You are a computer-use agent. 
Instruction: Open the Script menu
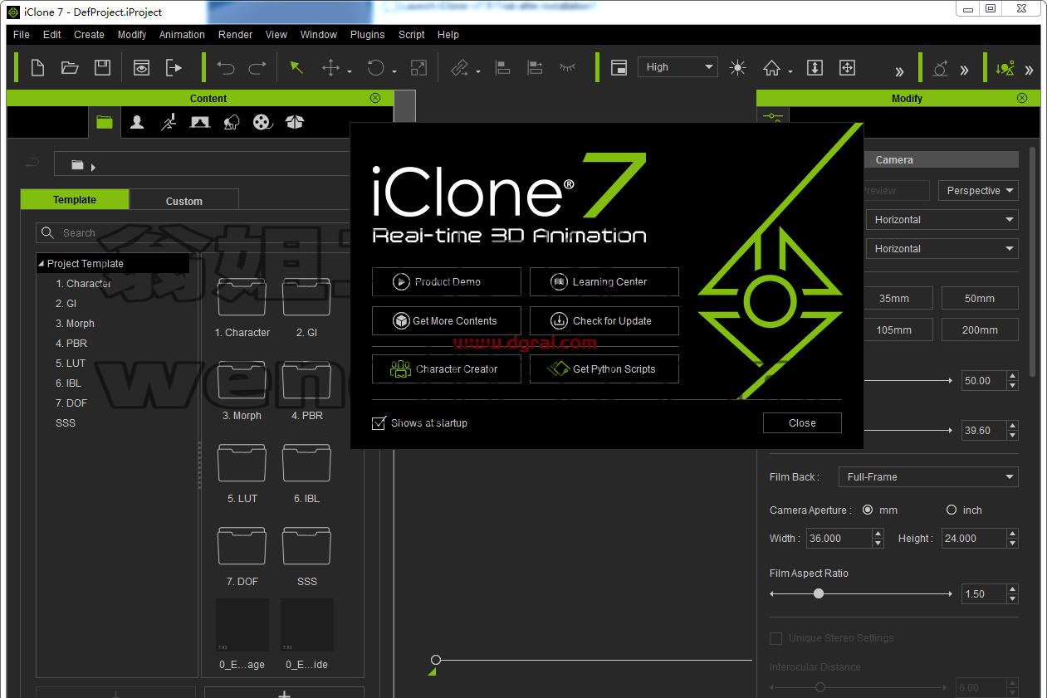click(411, 35)
